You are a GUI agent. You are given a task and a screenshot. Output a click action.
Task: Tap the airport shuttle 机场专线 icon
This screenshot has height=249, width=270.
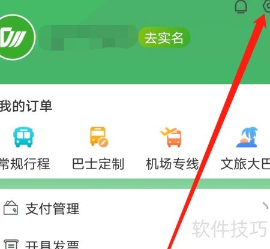click(x=172, y=137)
